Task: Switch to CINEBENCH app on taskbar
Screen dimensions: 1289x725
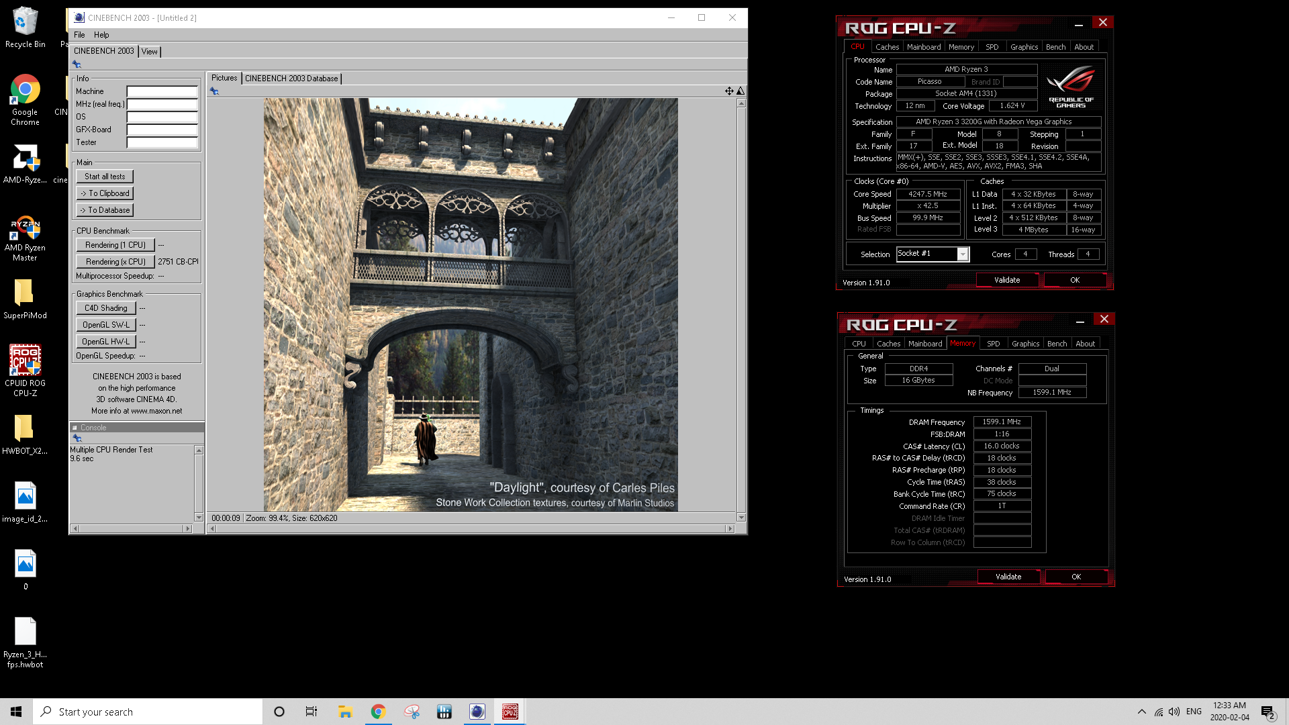Action: click(477, 712)
